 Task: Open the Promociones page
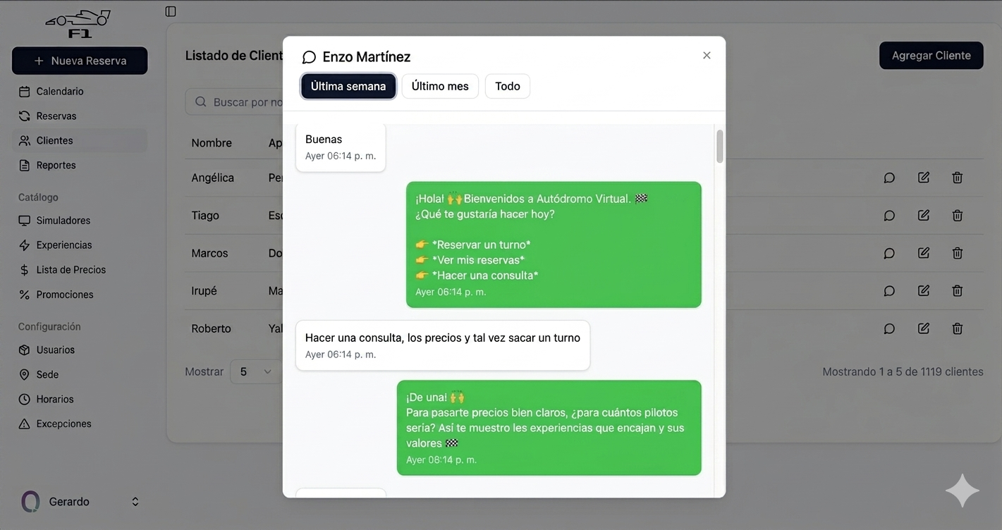pos(80,295)
